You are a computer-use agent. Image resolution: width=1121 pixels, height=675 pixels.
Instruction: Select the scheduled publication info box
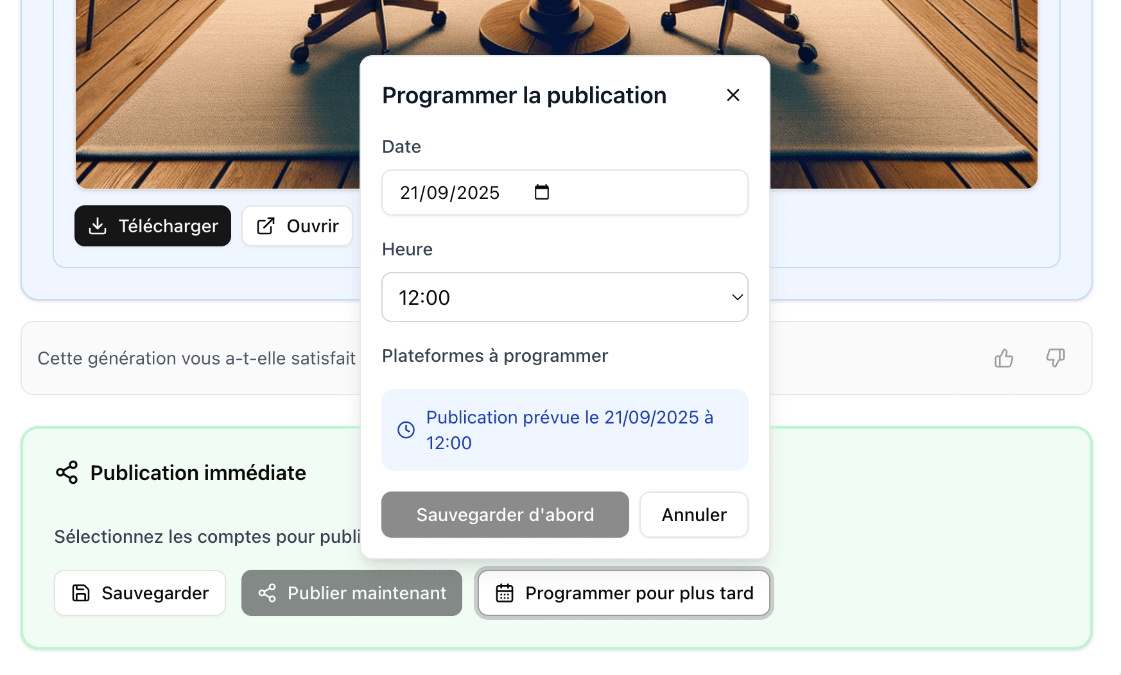(564, 430)
